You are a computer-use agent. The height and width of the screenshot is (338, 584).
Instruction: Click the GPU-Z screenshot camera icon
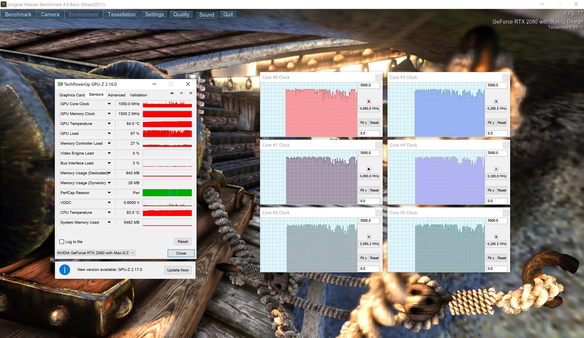[x=172, y=93]
